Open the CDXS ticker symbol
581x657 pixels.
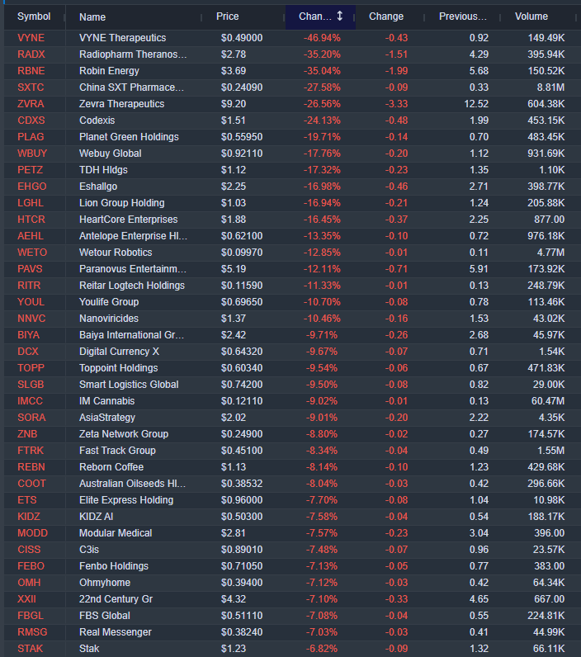31,121
